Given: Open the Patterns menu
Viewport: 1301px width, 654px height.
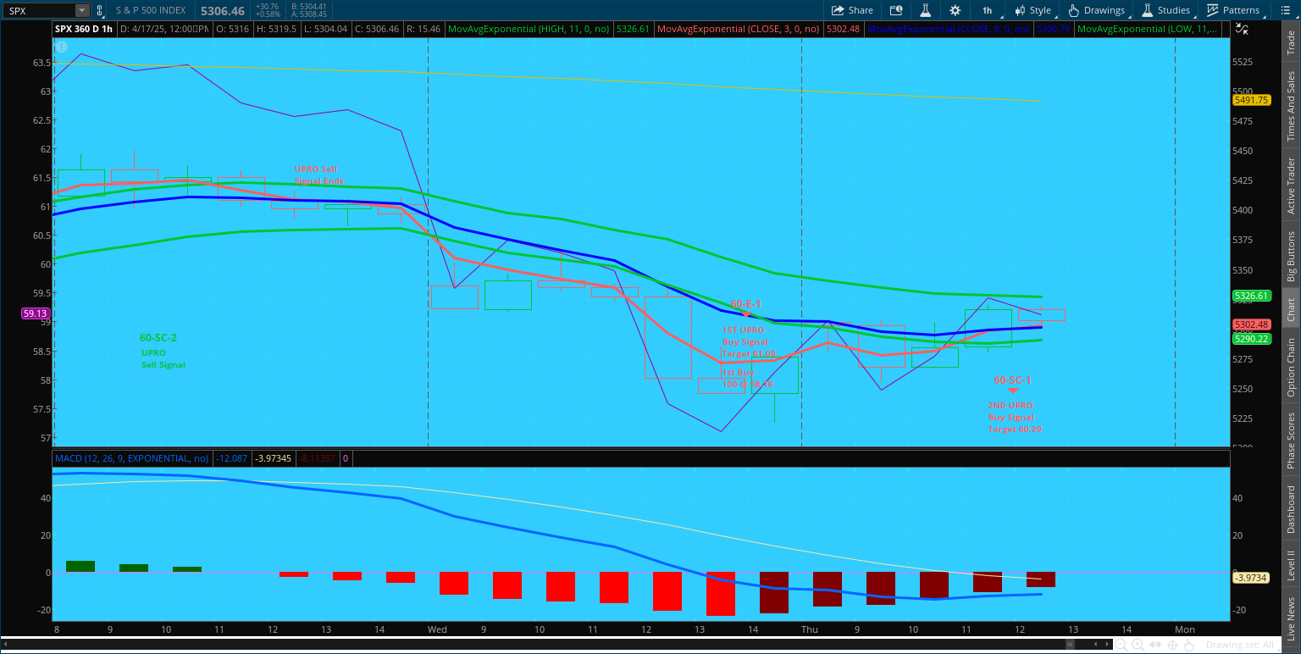Looking at the screenshot, I should pyautogui.click(x=1232, y=10).
